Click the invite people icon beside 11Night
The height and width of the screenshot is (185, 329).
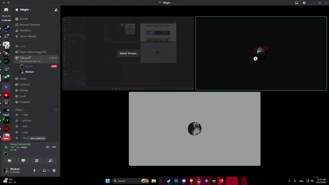click(x=56, y=10)
